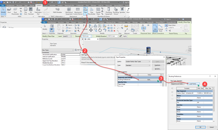Click the Cut geometry tool
218x130 pixels.
click(69, 28)
